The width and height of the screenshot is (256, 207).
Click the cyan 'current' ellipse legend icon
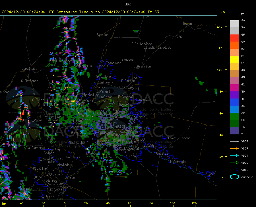pyautogui.click(x=234, y=177)
